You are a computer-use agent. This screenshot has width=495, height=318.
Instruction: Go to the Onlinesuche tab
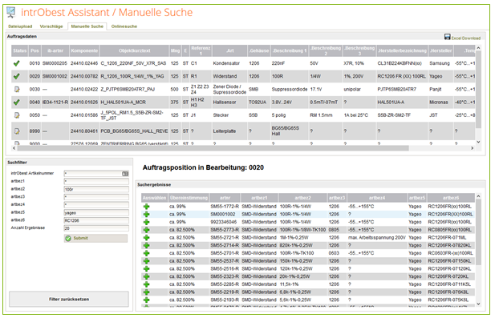point(124,26)
